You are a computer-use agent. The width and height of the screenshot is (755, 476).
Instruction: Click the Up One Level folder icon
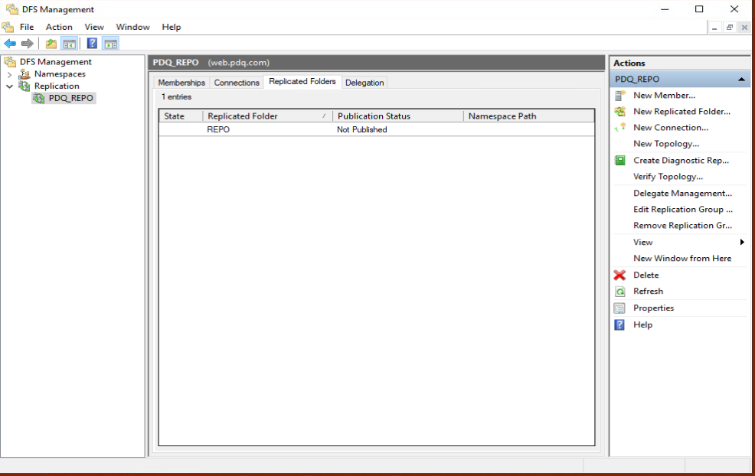51,44
